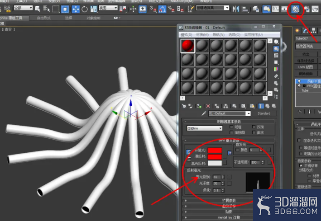Toggle the 材质 checkbox under 分隔方式
Viewport: 321px width, 221px height.
click(x=310, y=176)
